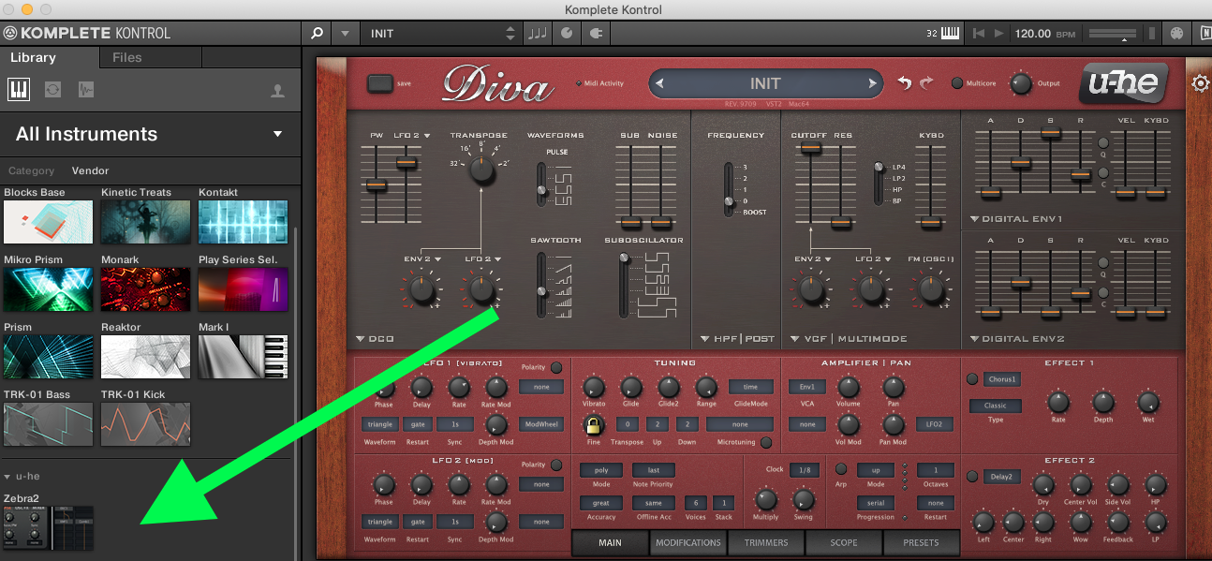Toggle Effect 1 Chorus1 power button
The height and width of the screenshot is (561, 1212).
(x=972, y=379)
